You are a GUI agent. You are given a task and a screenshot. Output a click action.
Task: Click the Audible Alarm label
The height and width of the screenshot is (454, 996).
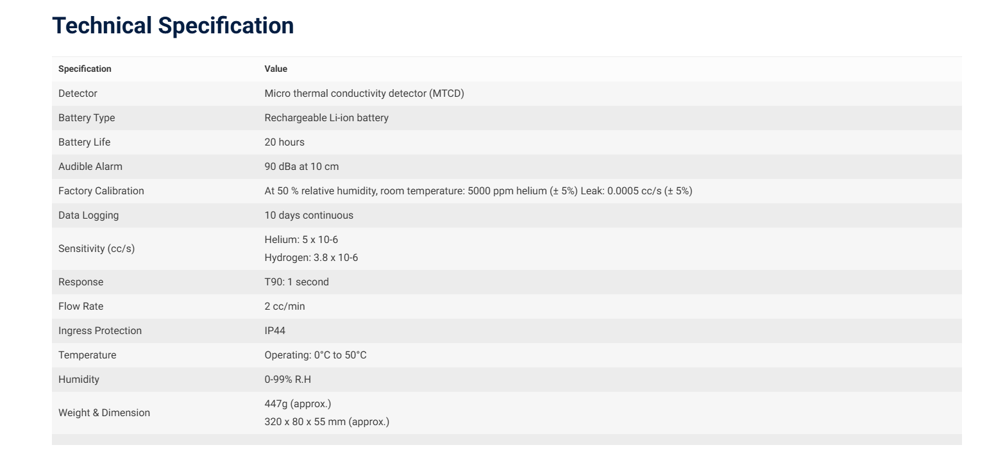point(90,167)
